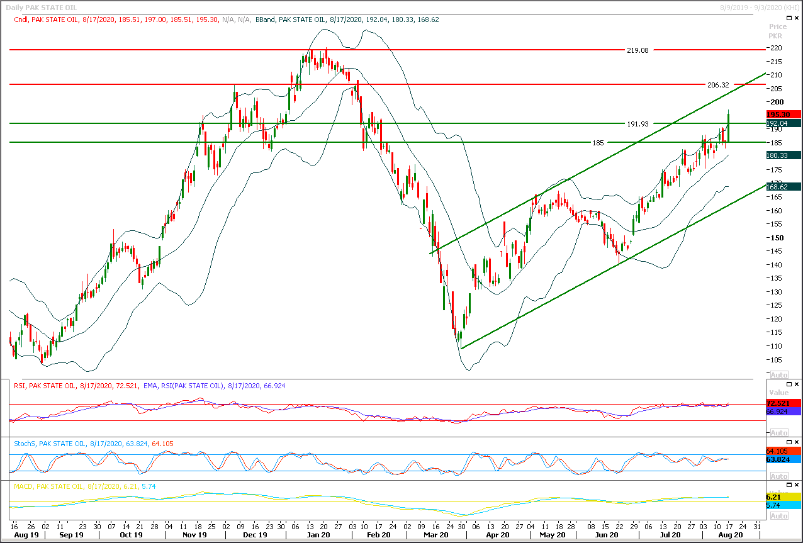803x543 pixels.
Task: Click the 220 tick on price axis
Action: pyautogui.click(x=776, y=48)
